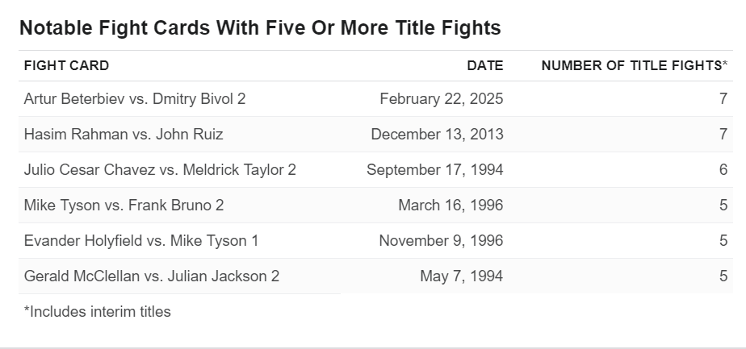Click the November 9, 1996 date cell
The height and width of the screenshot is (349, 746).
(441, 241)
